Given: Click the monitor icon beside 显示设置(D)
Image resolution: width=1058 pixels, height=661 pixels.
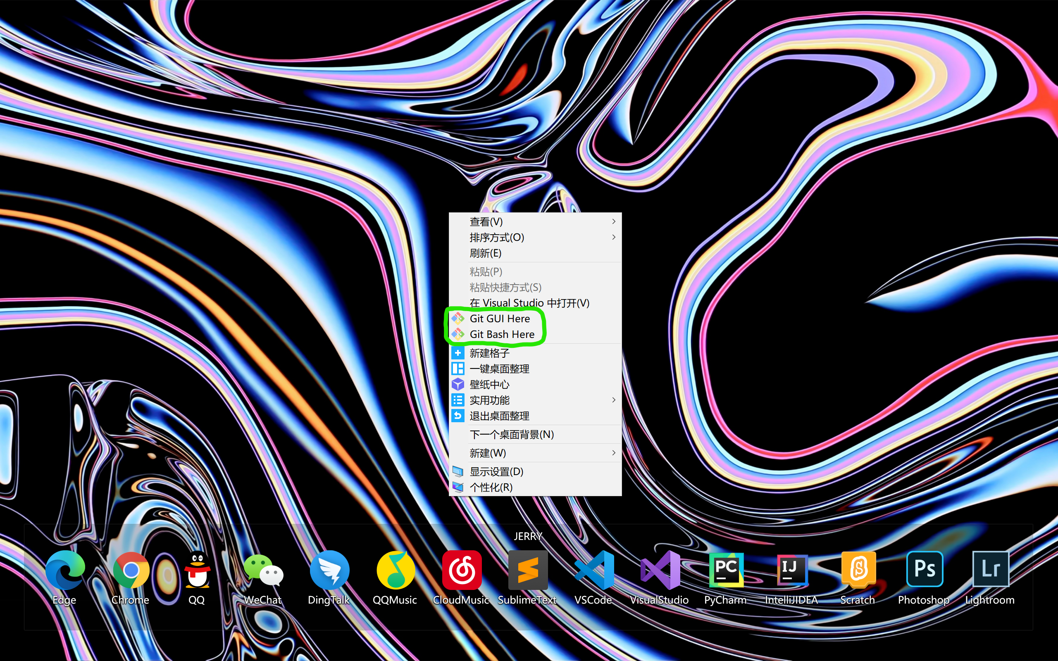Looking at the screenshot, I should click(x=458, y=471).
